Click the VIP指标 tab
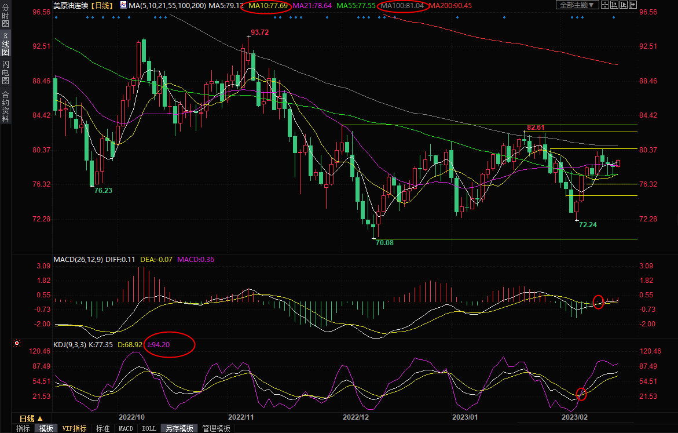 [75, 428]
